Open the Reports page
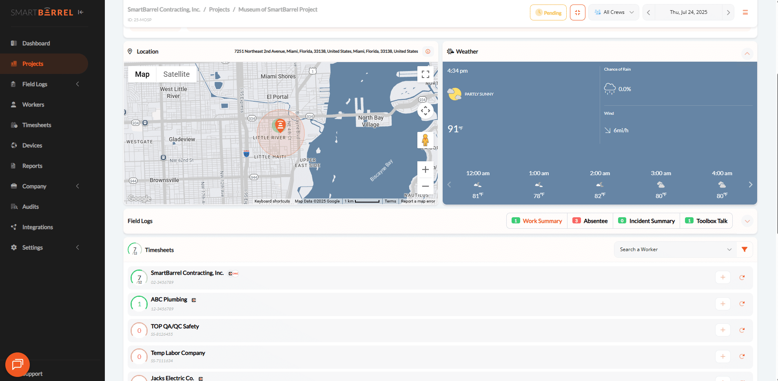 click(x=44, y=166)
